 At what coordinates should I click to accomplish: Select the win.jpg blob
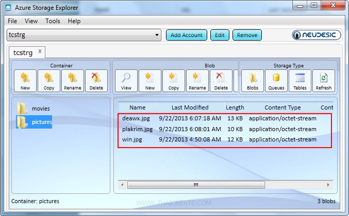coord(132,139)
